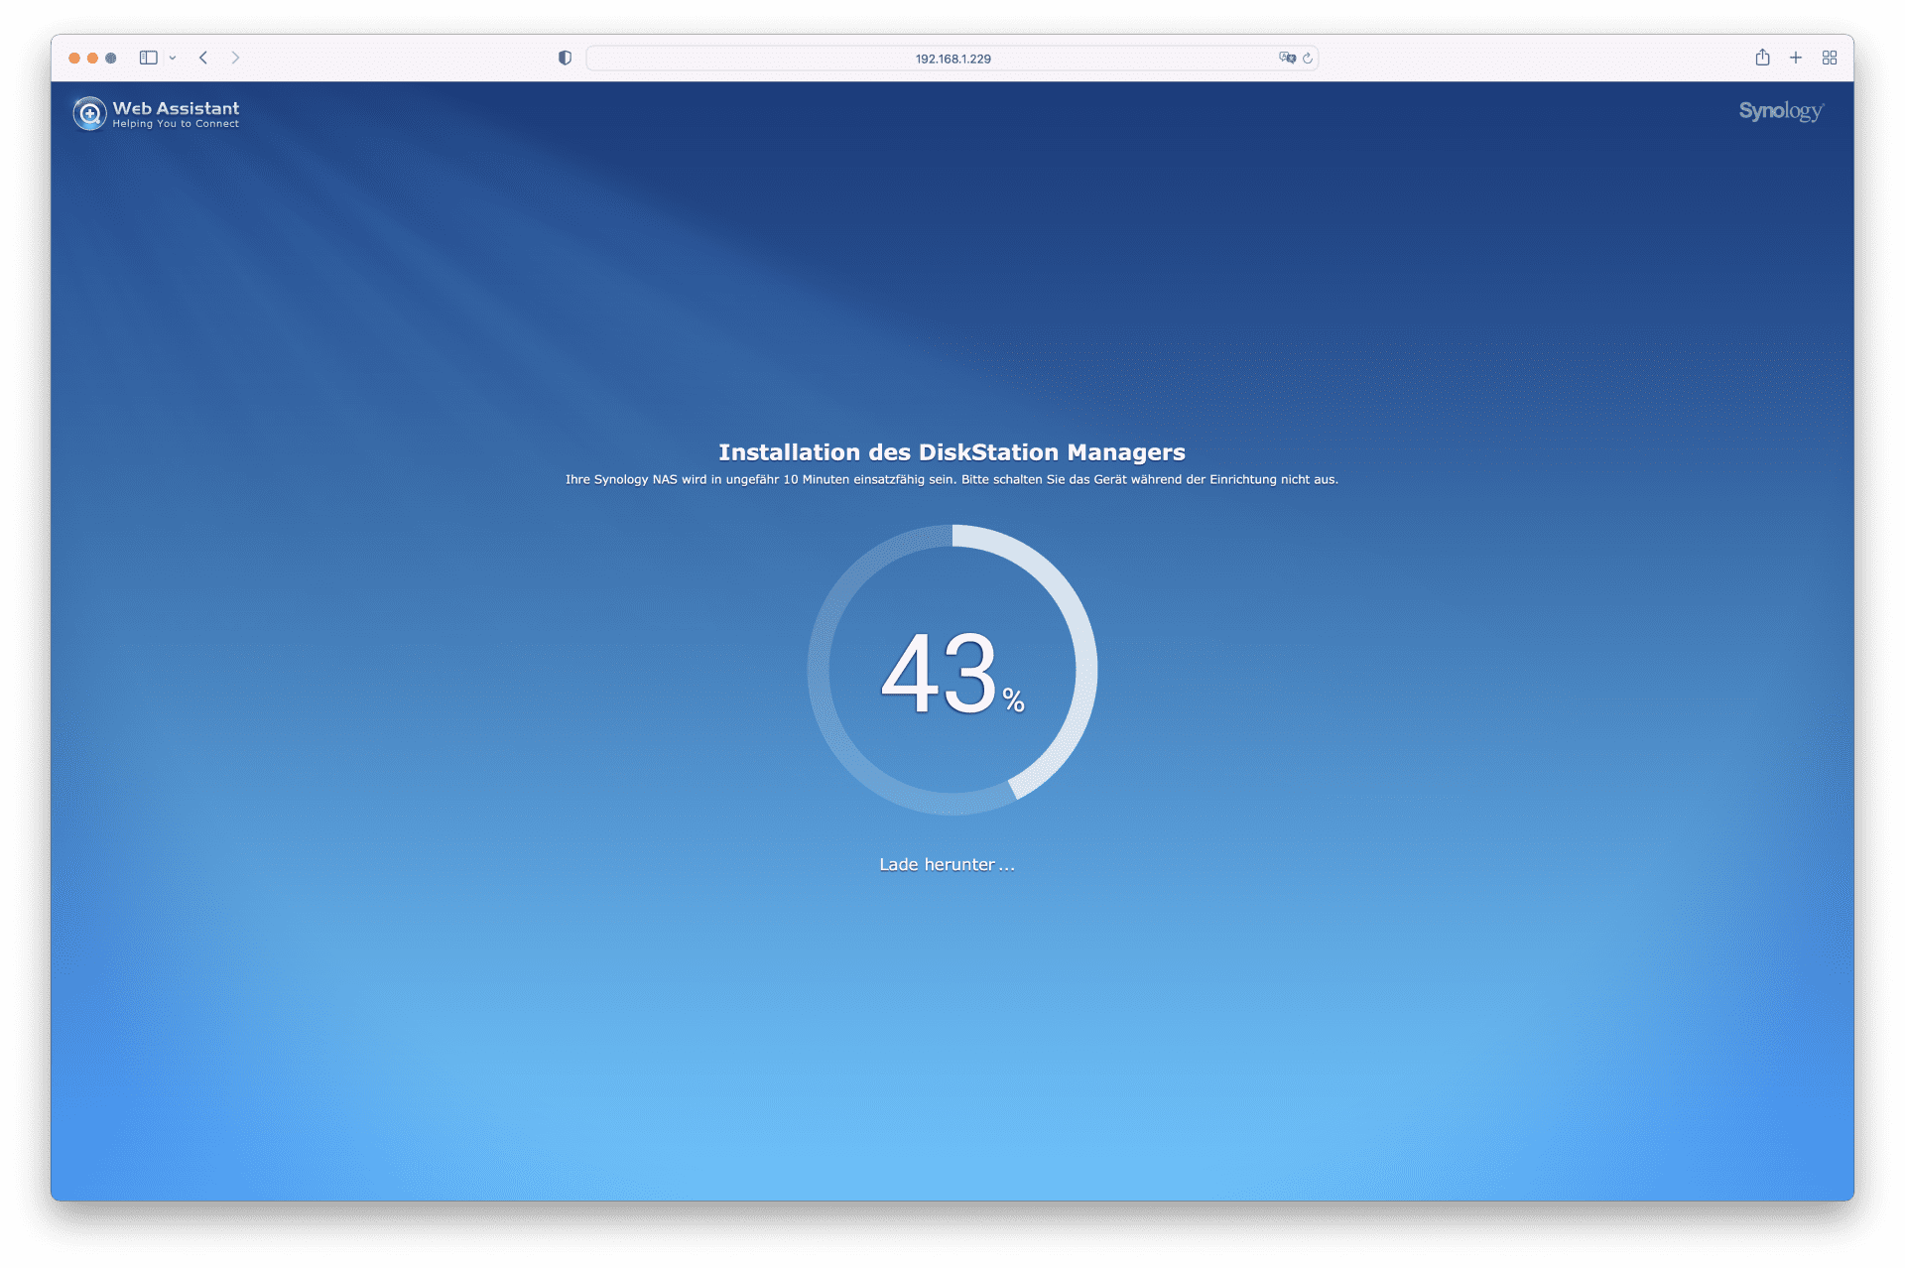This screenshot has width=1905, height=1268.
Task: Go back with the back arrow
Action: (x=203, y=58)
